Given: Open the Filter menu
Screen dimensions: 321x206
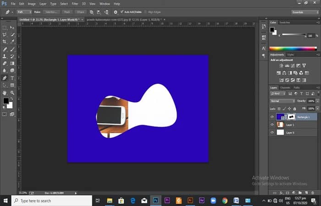Looking at the screenshot, I should tap(75, 4).
